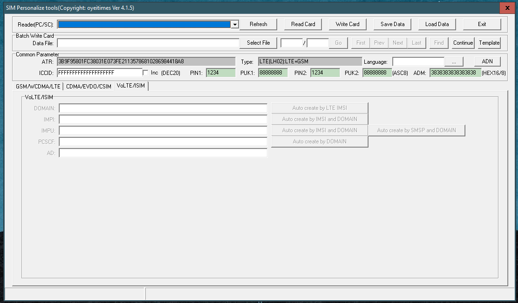
Task: Switch to the CDMA/EVDO/CSIM tab
Action: (x=88, y=86)
